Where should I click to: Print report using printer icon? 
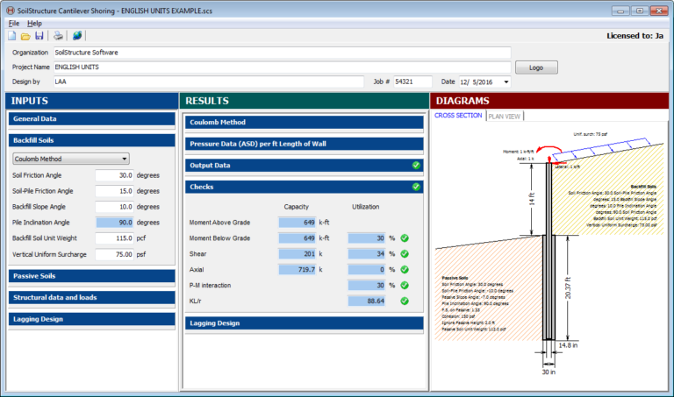pos(58,36)
